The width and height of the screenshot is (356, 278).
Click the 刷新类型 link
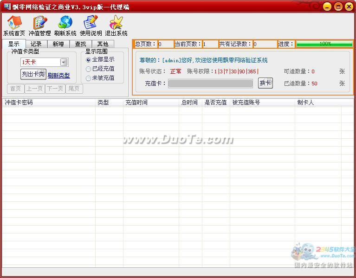(x=58, y=76)
